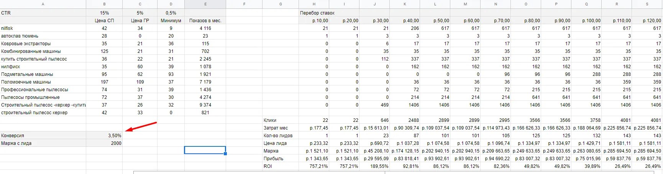Click the р.94 690,22 profit cell
663x174 pixels.
496,158
